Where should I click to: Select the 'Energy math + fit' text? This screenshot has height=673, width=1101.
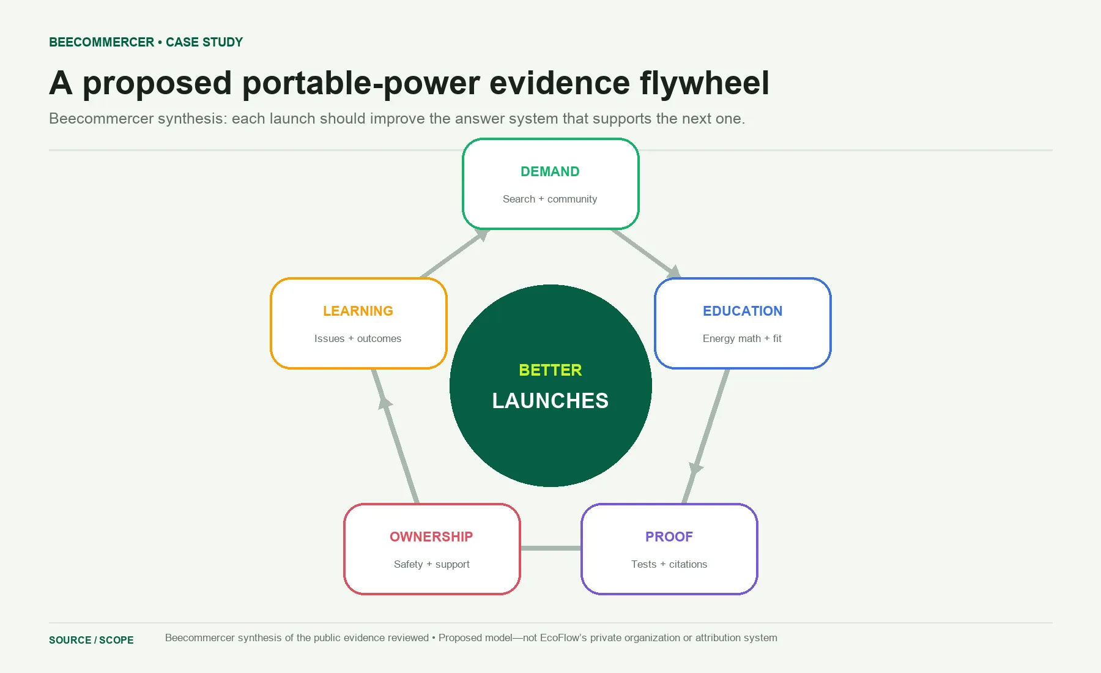coord(742,338)
